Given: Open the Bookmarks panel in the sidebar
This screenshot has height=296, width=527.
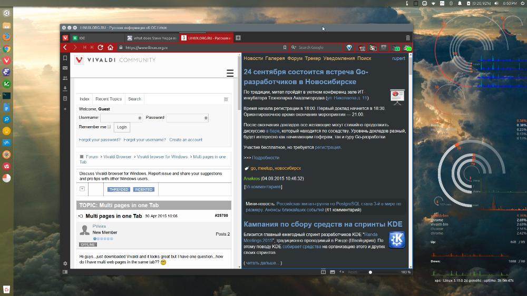Looking at the screenshot, I should click(65, 58).
